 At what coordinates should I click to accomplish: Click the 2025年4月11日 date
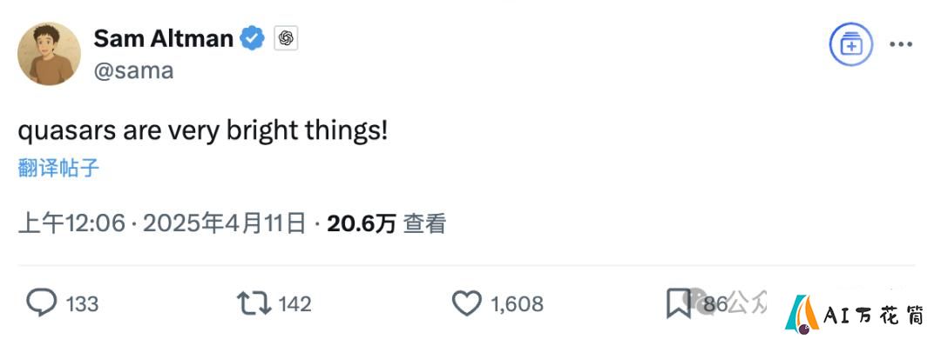pyautogui.click(x=225, y=224)
